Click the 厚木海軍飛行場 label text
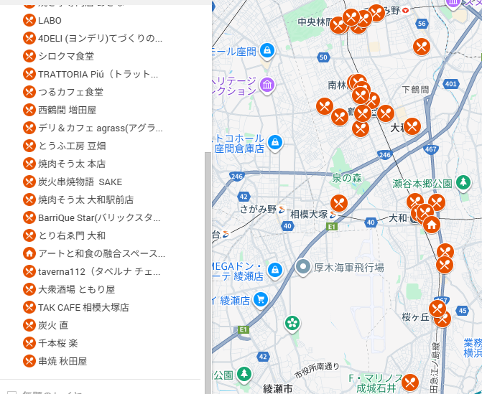The height and width of the screenshot is (394, 482). [349, 268]
